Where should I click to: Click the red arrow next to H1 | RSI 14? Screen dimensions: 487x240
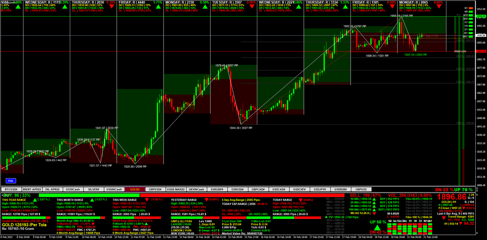(461, 224)
